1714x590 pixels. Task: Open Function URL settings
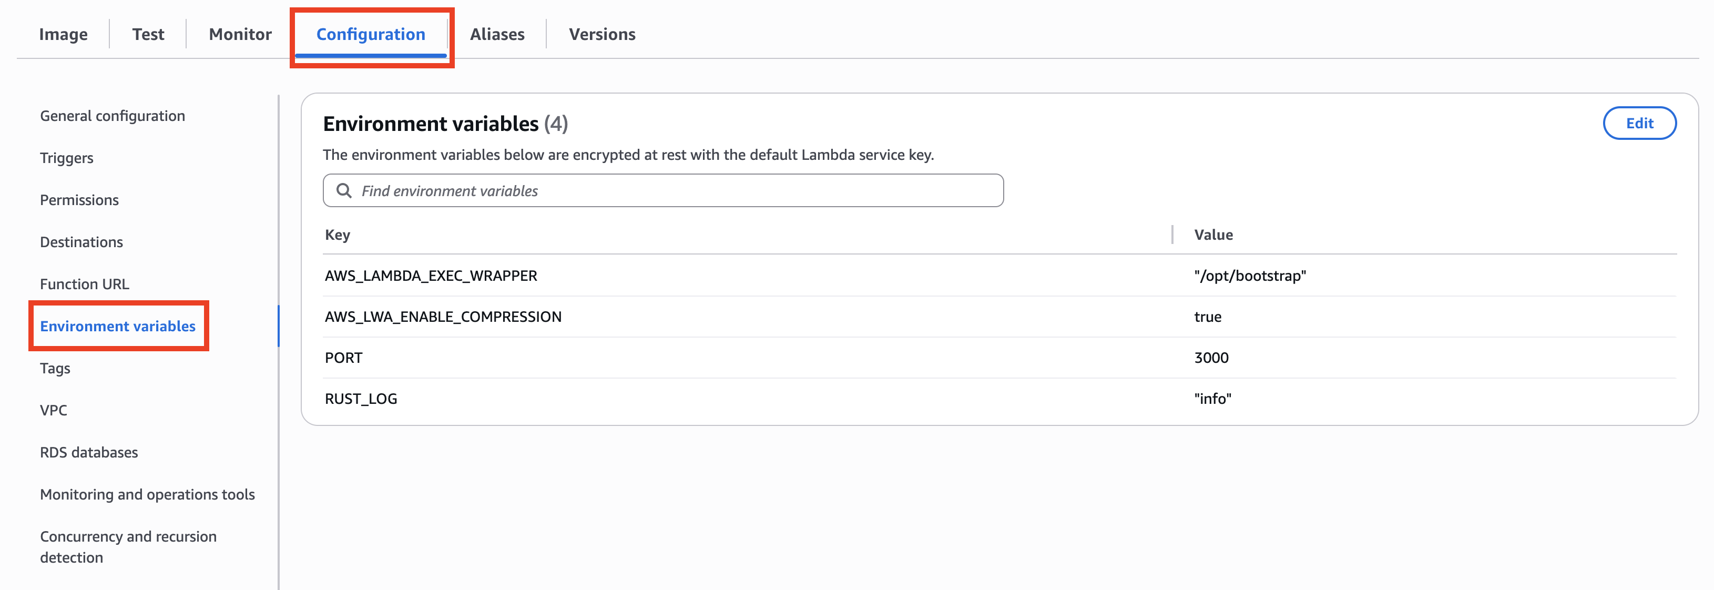(x=85, y=284)
